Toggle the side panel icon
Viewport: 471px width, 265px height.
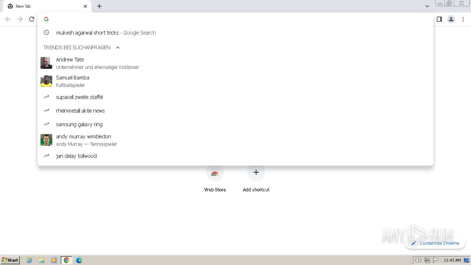[439, 19]
